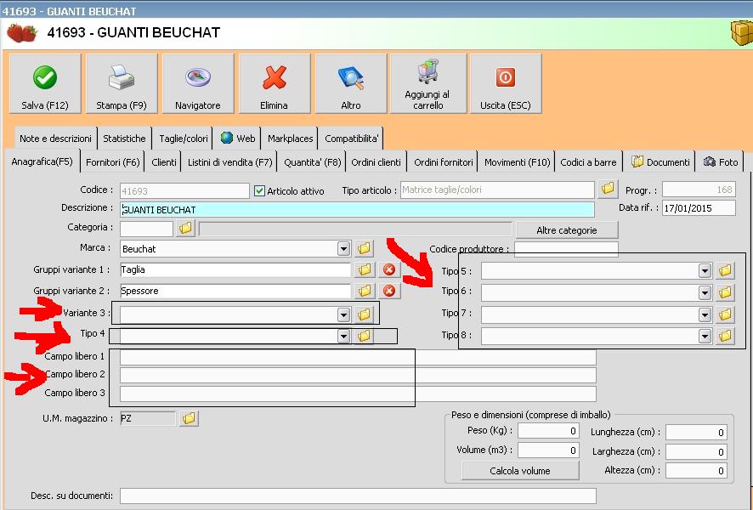Open folder lookup beside Tipo articolo
The height and width of the screenshot is (510, 753).
pyautogui.click(x=608, y=190)
